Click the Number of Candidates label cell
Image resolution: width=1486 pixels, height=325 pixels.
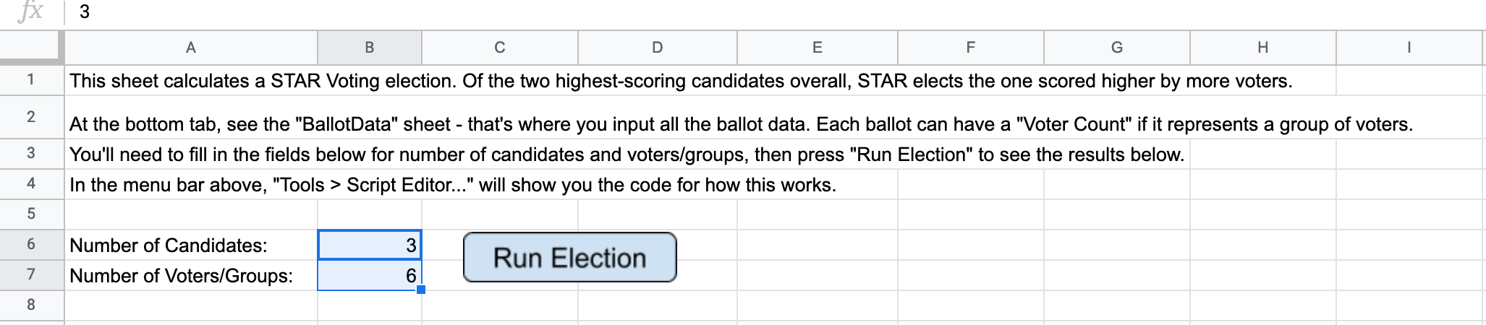coord(191,245)
